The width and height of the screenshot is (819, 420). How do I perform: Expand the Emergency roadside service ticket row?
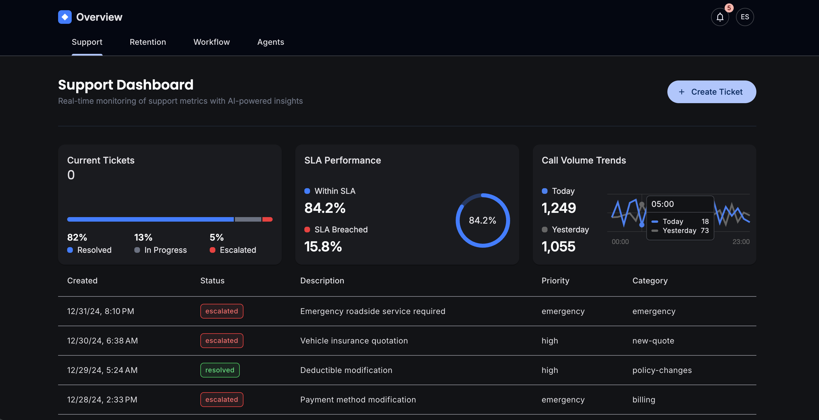[x=372, y=311]
